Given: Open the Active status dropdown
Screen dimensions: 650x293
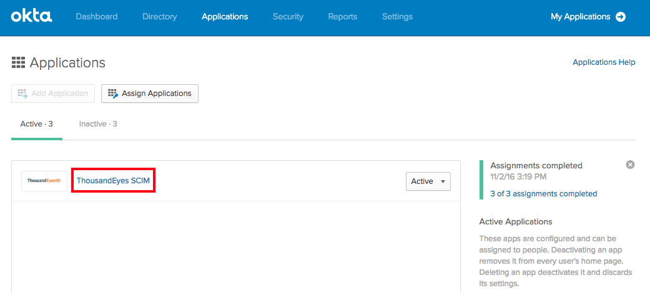Looking at the screenshot, I should click(428, 181).
